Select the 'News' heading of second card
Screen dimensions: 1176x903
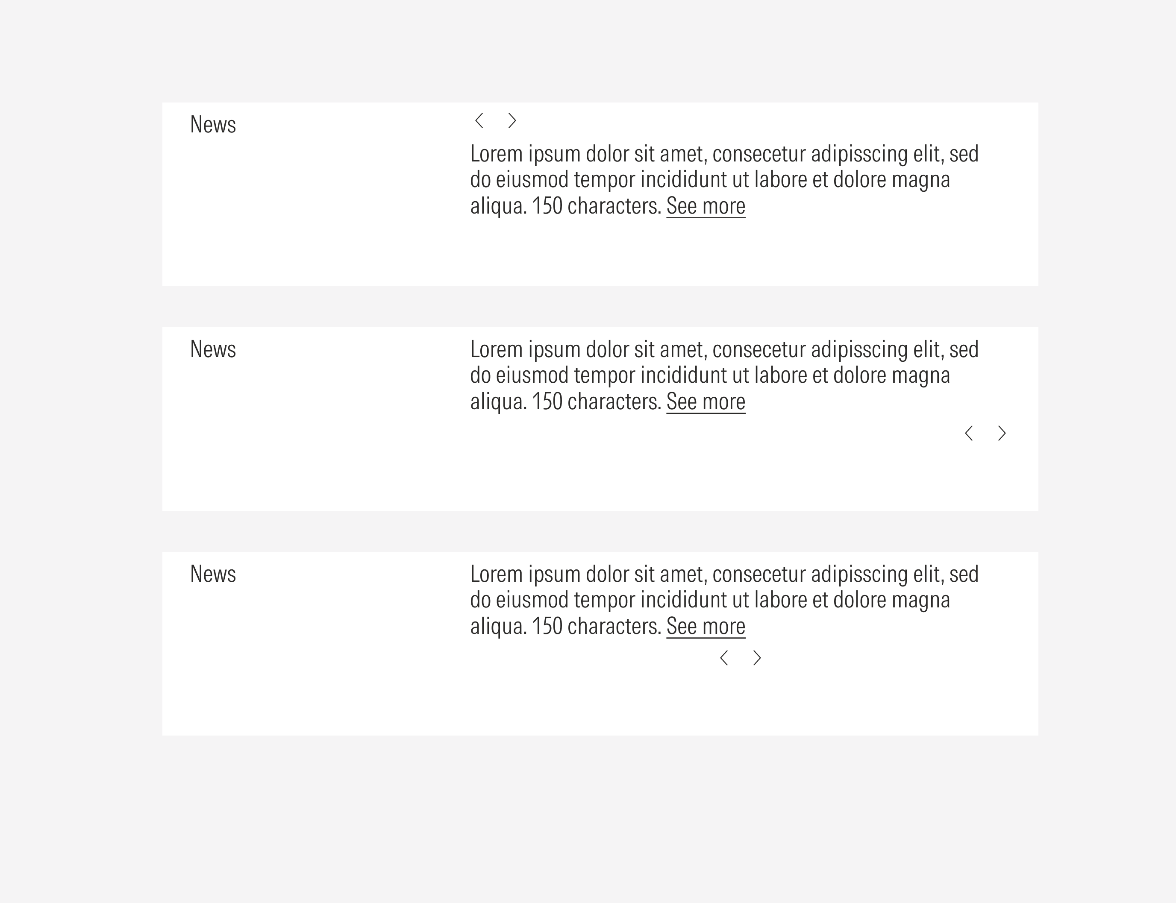point(213,349)
